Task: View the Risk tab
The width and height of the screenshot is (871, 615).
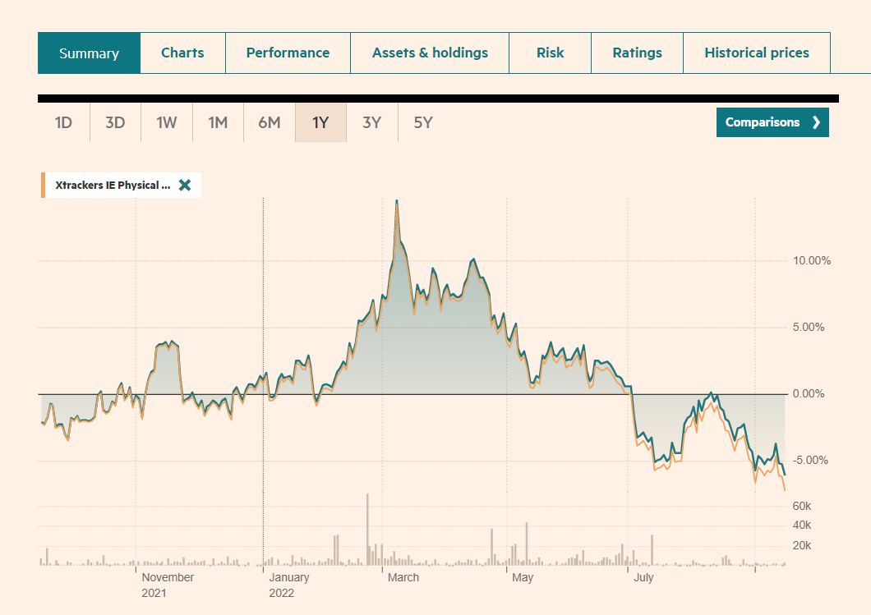Action: point(550,53)
